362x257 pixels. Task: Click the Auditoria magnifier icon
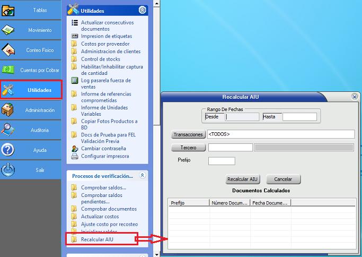(x=8, y=130)
